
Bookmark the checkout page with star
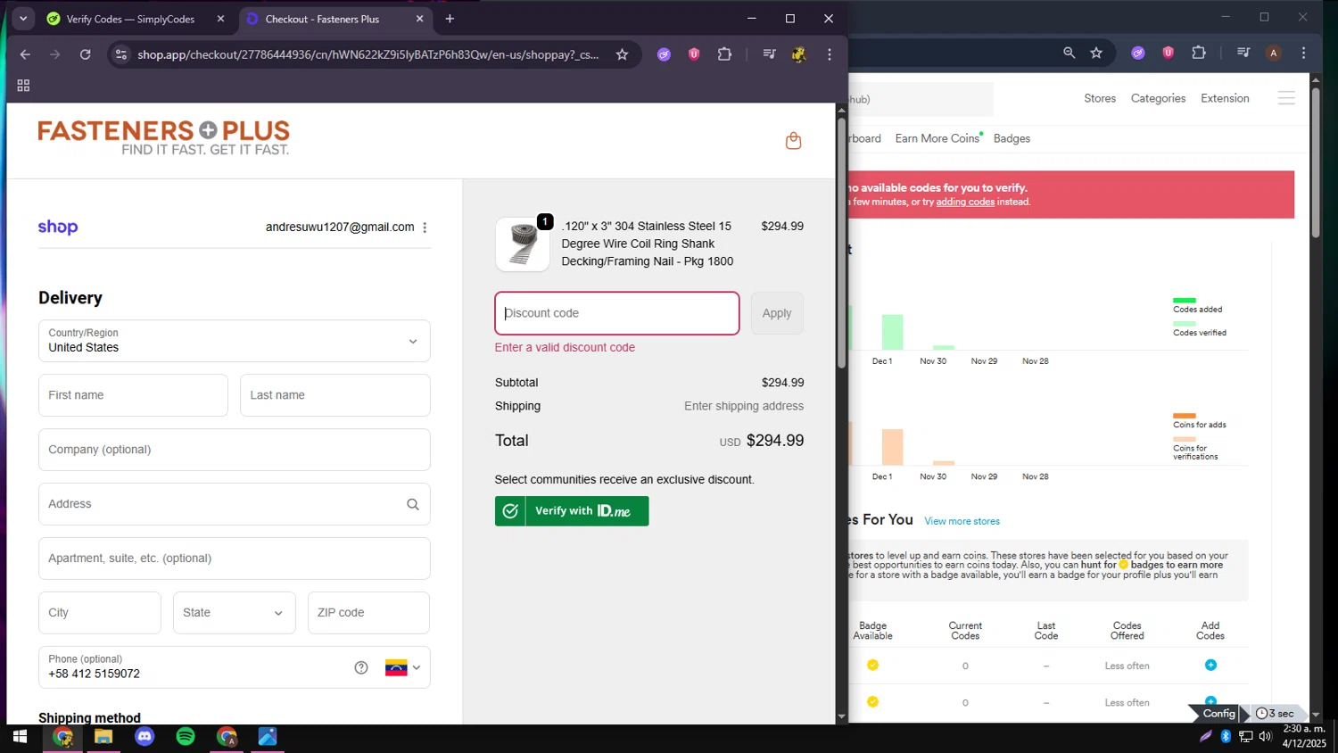click(622, 54)
